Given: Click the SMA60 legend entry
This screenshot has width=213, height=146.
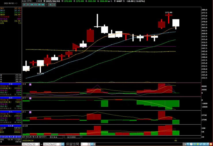Looking at the screenshot, I should pyautogui.click(x=11, y=15).
